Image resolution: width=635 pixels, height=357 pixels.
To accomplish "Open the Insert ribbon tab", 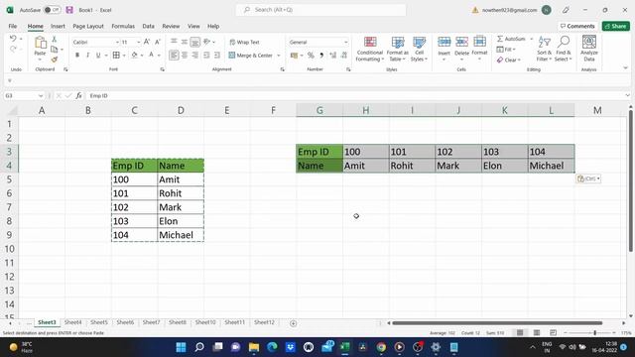I will point(58,26).
